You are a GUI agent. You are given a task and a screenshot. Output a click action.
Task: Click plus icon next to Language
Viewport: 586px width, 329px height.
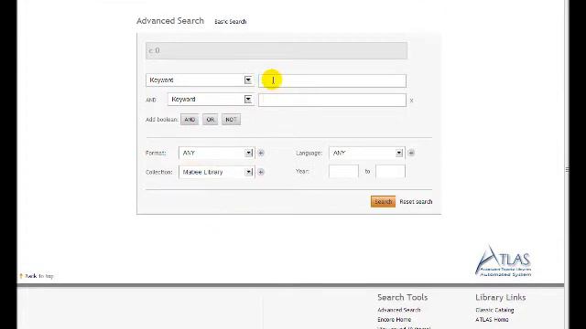click(411, 153)
